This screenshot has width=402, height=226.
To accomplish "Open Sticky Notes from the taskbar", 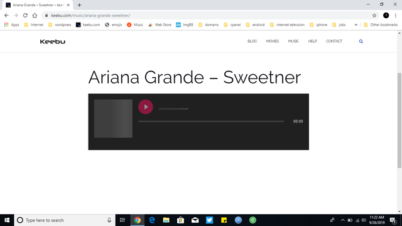I will pyautogui.click(x=224, y=220).
